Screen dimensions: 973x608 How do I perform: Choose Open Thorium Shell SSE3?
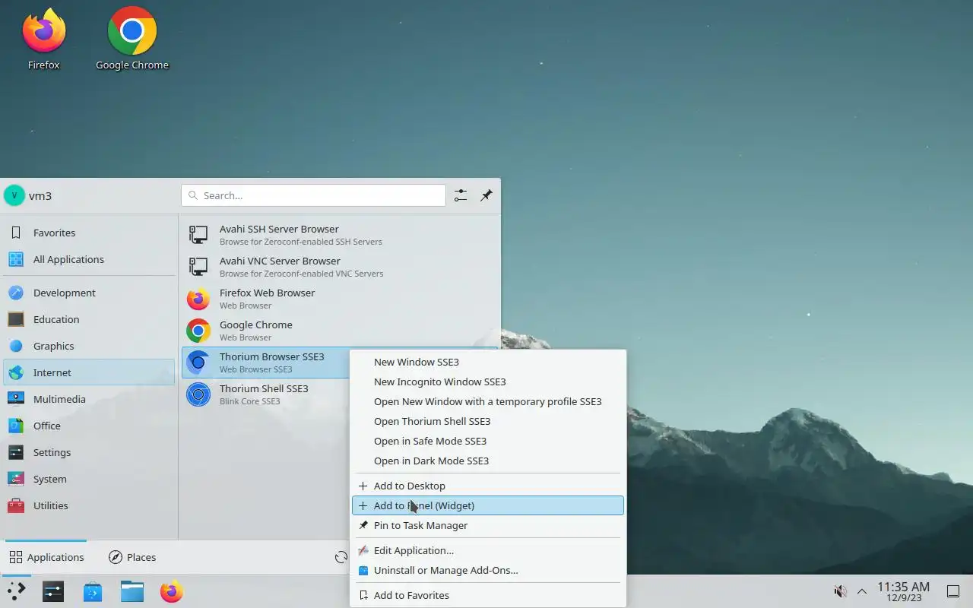click(x=488, y=421)
